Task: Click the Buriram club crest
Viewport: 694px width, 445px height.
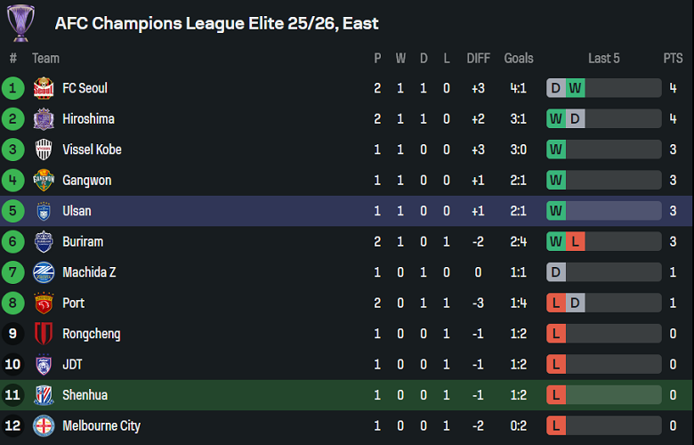Action: tap(44, 242)
